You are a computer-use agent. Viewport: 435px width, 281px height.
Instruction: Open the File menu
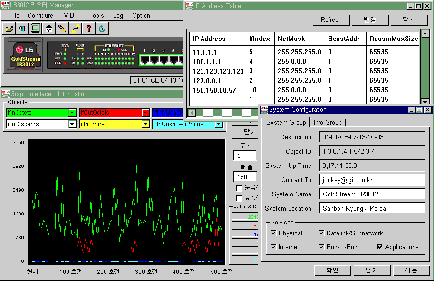click(14, 16)
